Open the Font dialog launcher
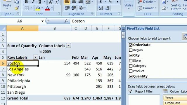The height and width of the screenshot is (105, 187). [59, 14]
